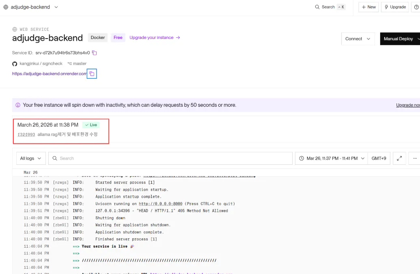The height and width of the screenshot is (274, 420).
Task: Click the Service ID value srv-d72k7u94tr6s73bhs4v0
Action: point(62,53)
